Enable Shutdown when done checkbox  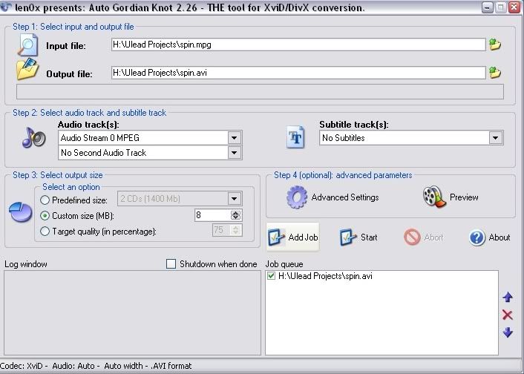(171, 264)
